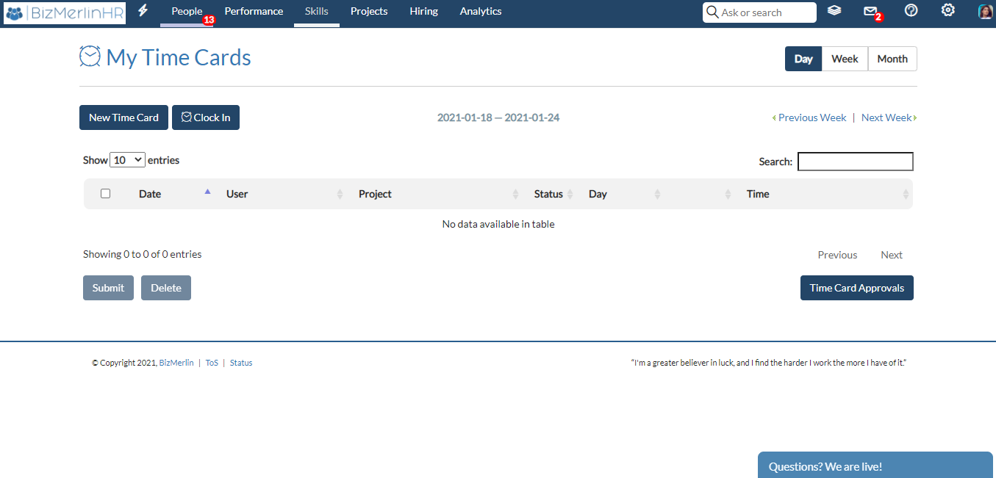Open the mail inbox icon with 2 badge
Viewport: 996px width, 478px height.
tap(871, 11)
